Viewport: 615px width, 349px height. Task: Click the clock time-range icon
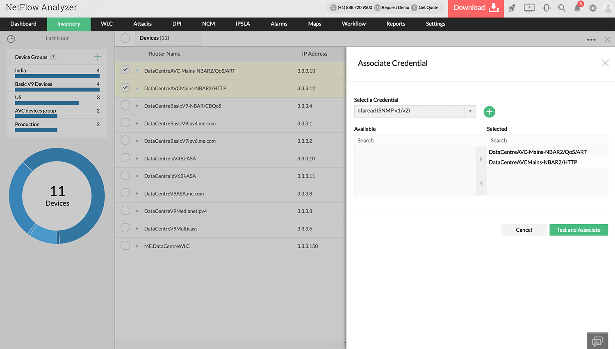[x=11, y=39]
